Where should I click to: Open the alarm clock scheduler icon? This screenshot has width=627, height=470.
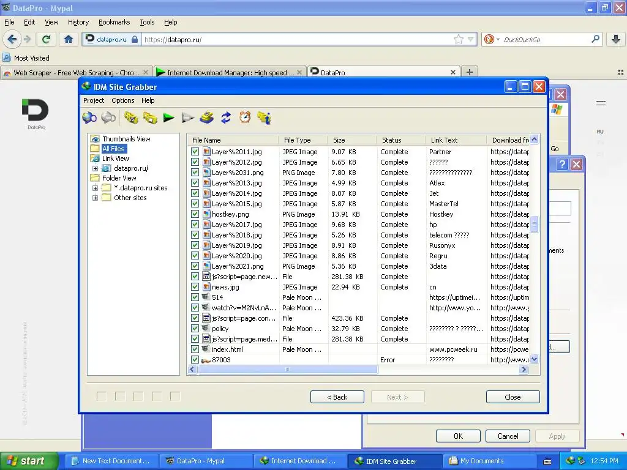coord(245,117)
